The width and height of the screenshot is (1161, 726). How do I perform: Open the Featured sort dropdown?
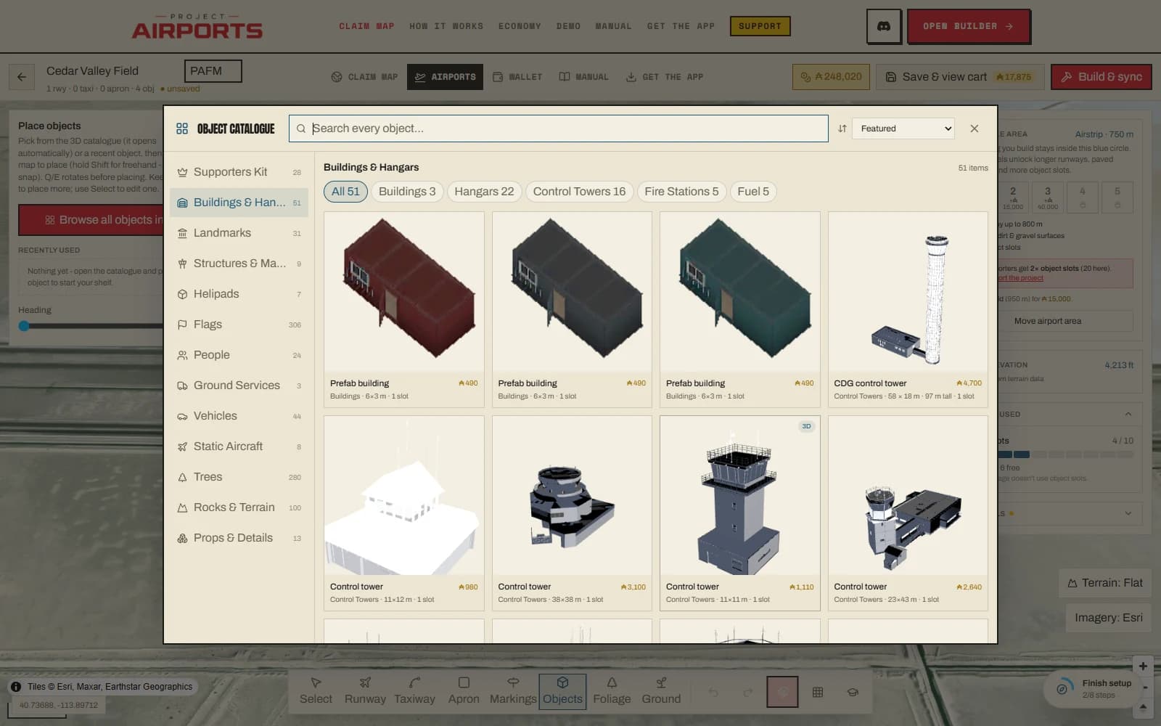(903, 129)
